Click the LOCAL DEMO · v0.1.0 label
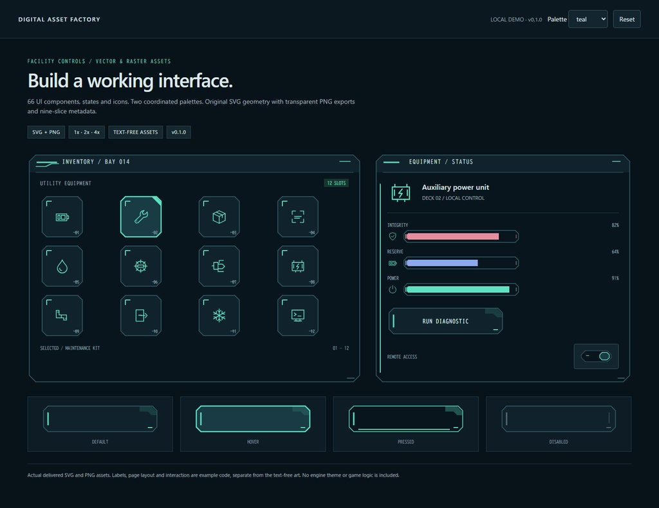 pos(516,20)
